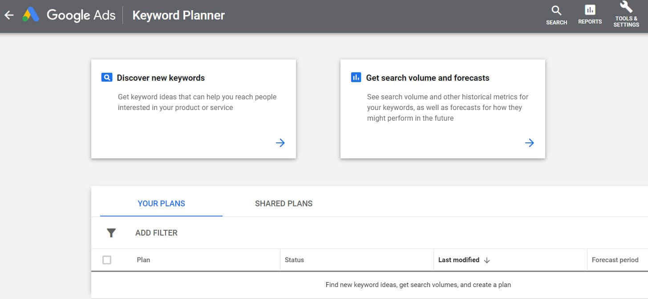This screenshot has height=299, width=648.
Task: Click the search volume bar chart icon
Action: click(x=356, y=78)
